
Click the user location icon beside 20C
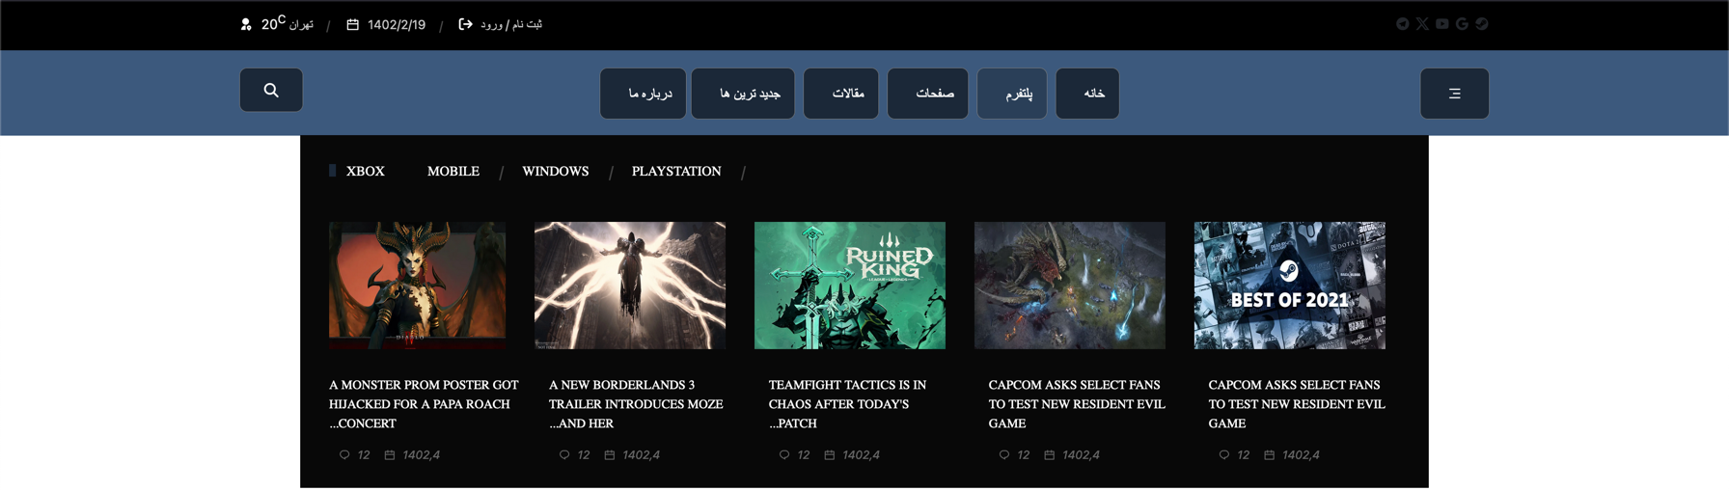246,24
